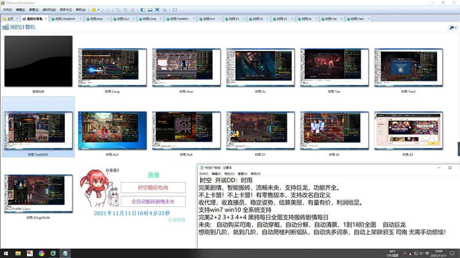Open the 编辑 menu in VMware menu bar

21,10
